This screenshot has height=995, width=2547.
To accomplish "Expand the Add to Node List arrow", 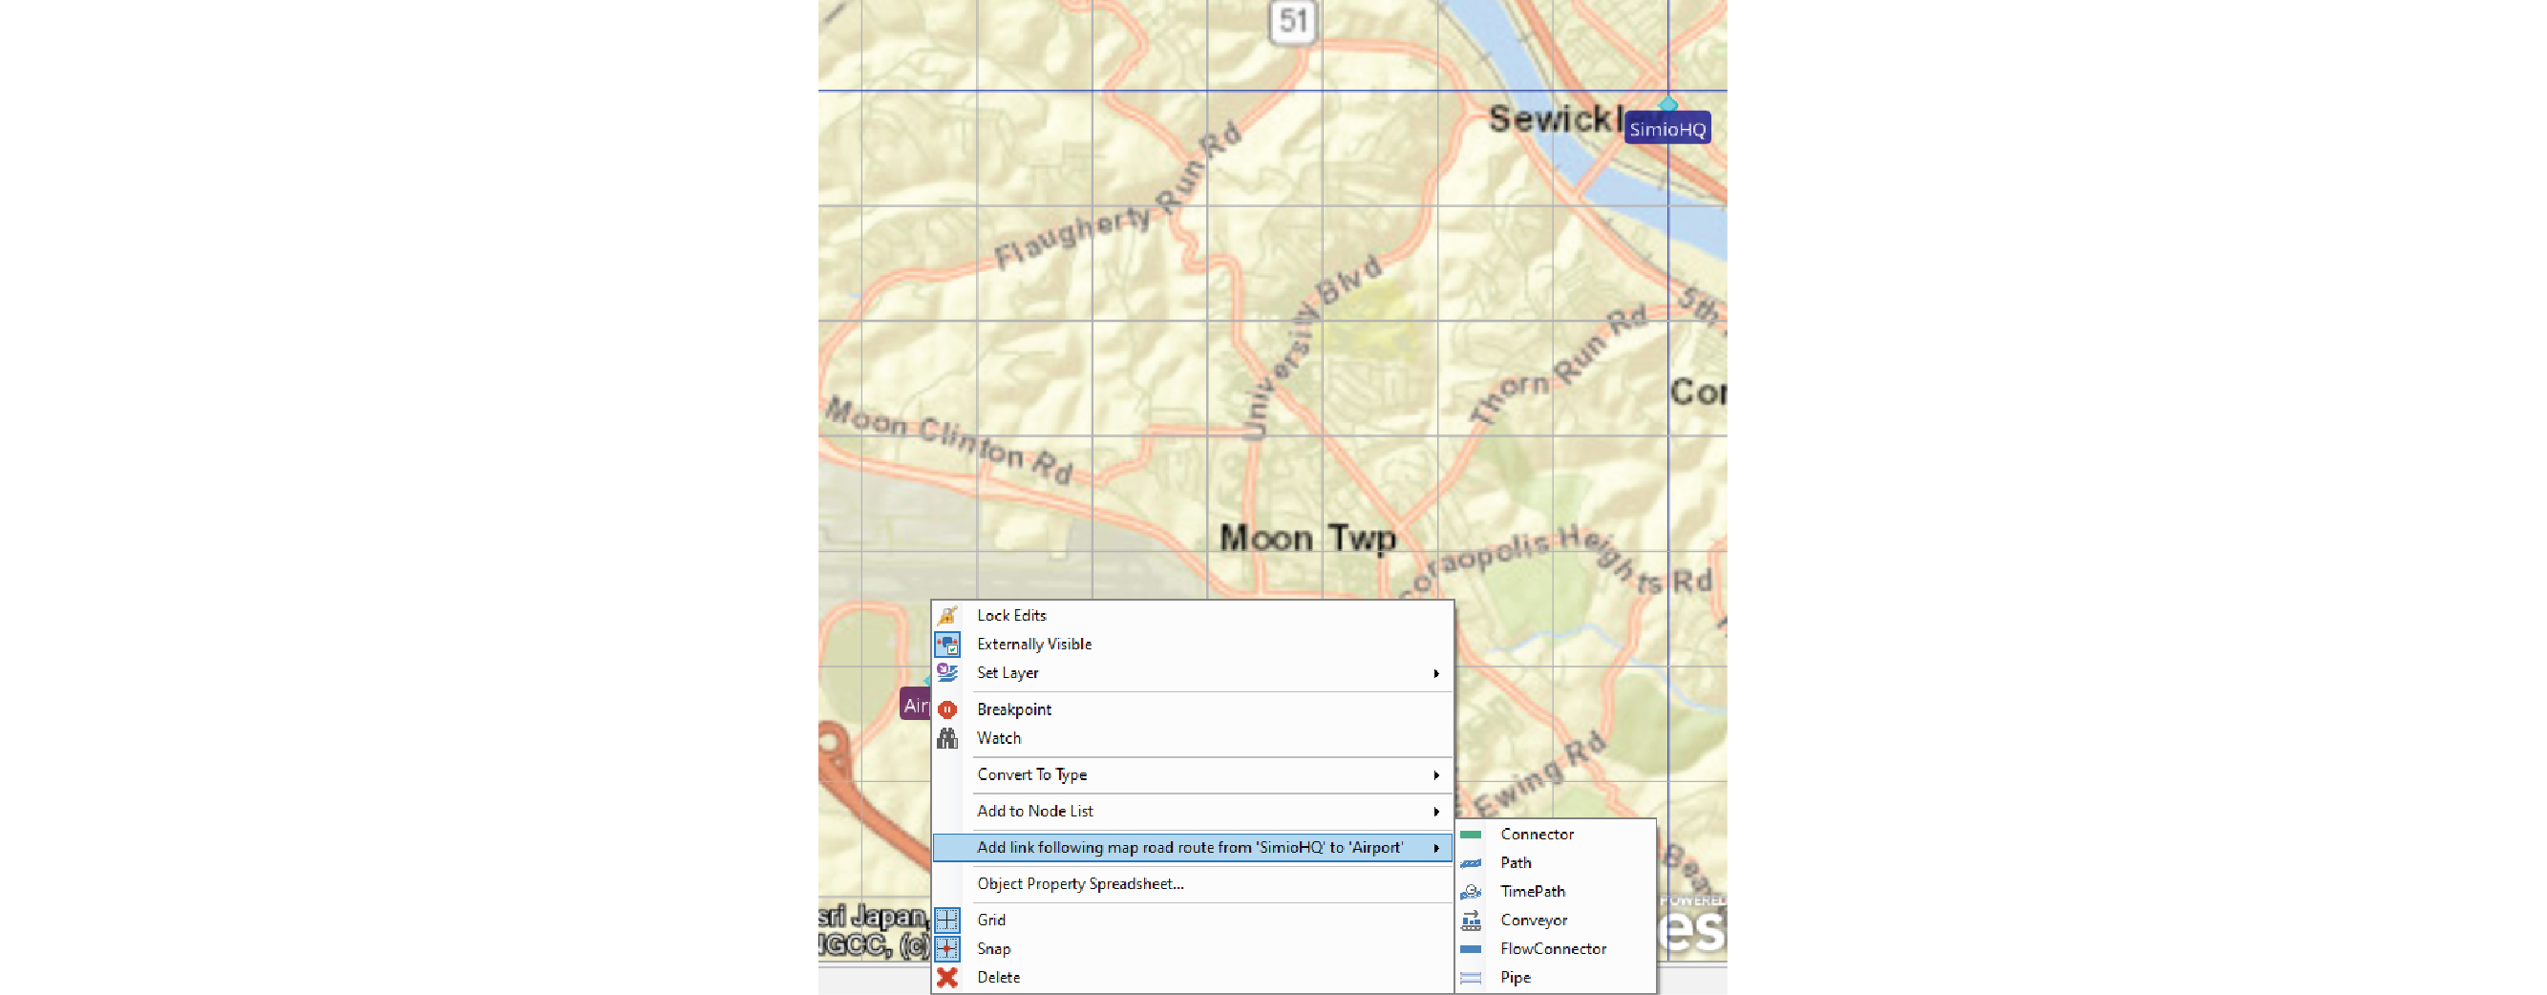I will tap(1435, 812).
